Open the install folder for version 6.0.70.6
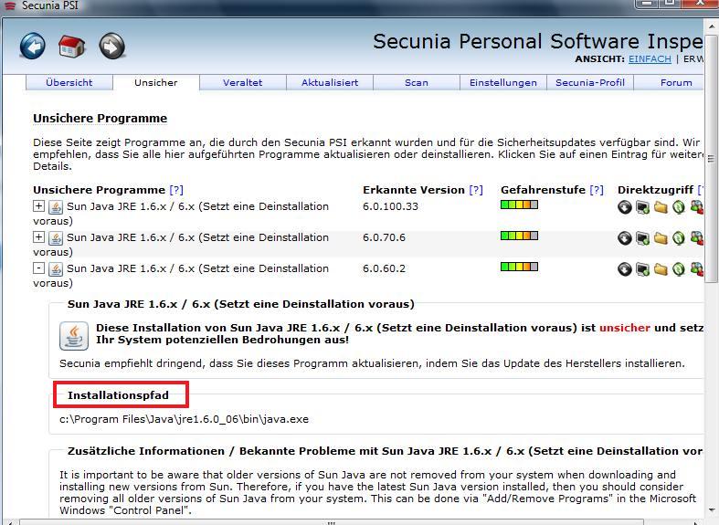 pos(661,238)
